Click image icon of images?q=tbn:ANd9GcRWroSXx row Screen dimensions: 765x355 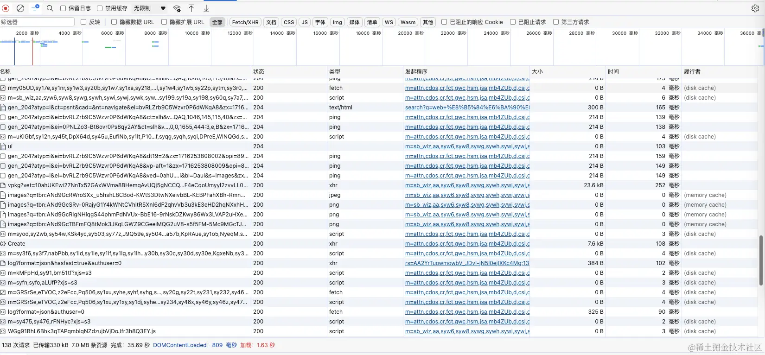click(3, 195)
